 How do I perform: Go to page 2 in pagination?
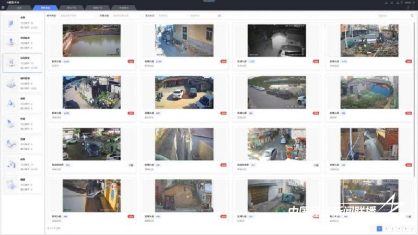point(386,229)
